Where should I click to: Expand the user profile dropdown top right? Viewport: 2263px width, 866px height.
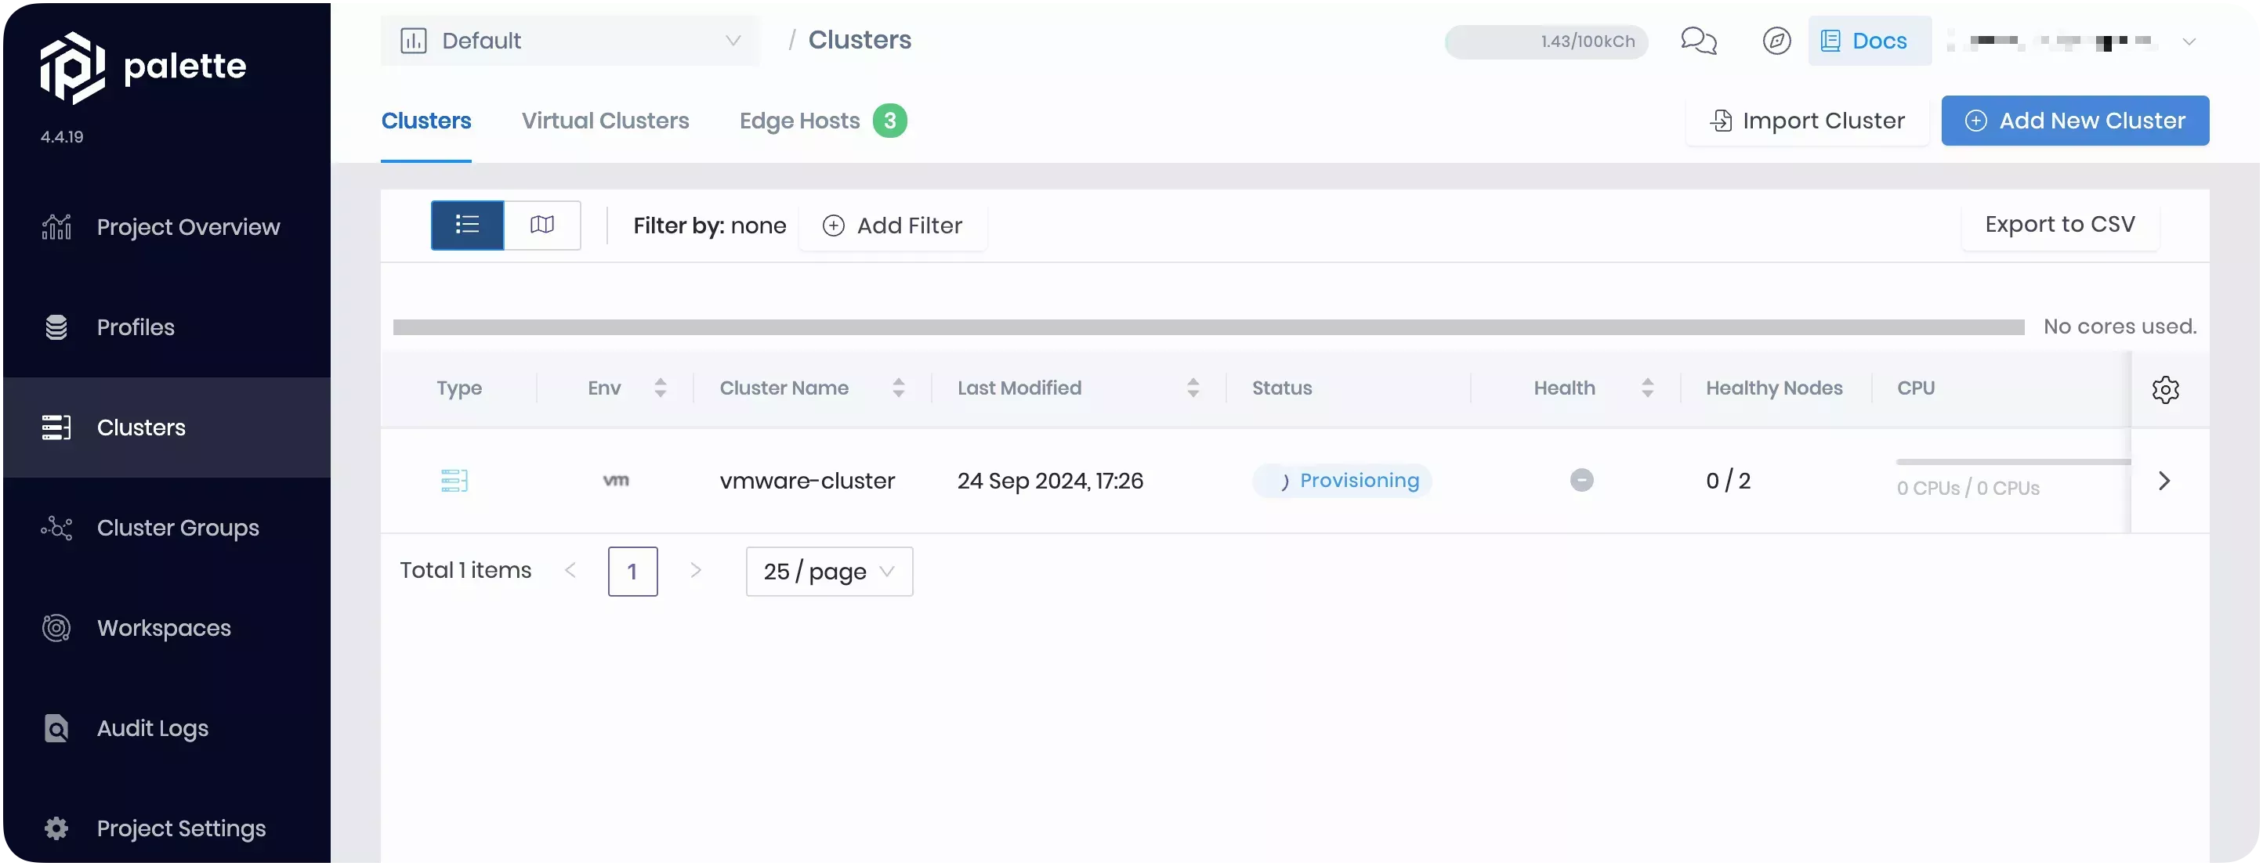pyautogui.click(x=2188, y=41)
